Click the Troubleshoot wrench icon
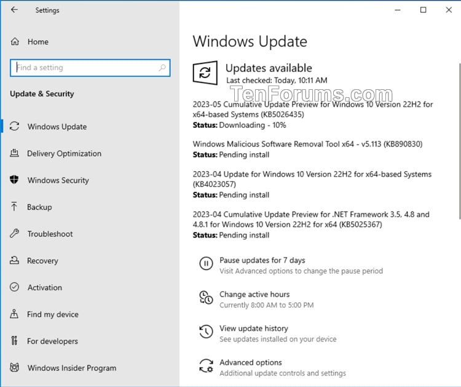This screenshot has height=387, width=461. click(x=14, y=233)
